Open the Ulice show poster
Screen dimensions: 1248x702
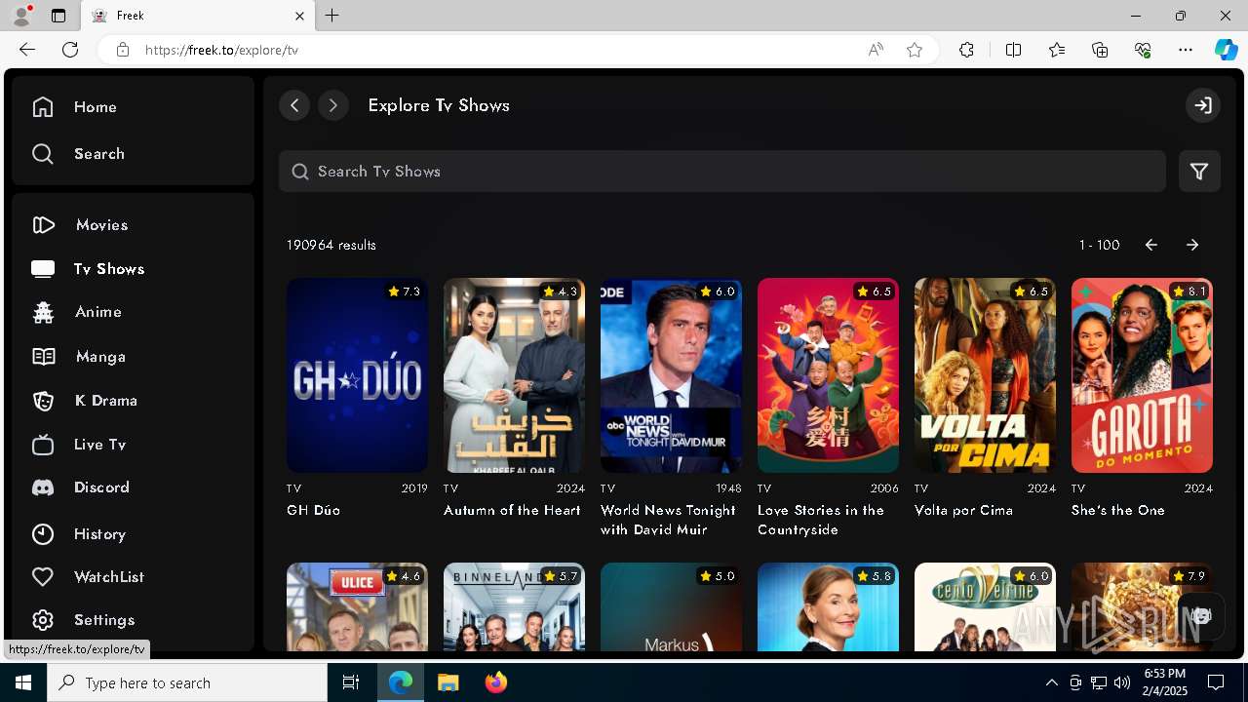point(357,606)
